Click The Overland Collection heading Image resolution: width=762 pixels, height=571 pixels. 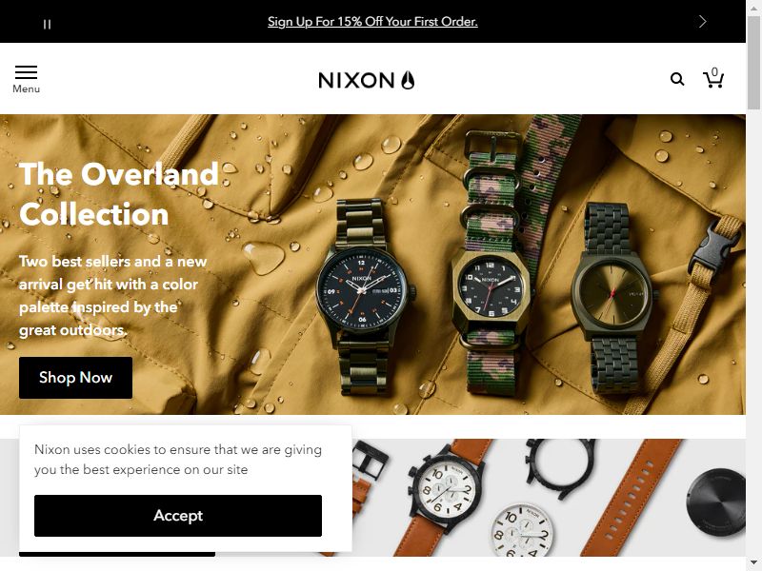119,194
